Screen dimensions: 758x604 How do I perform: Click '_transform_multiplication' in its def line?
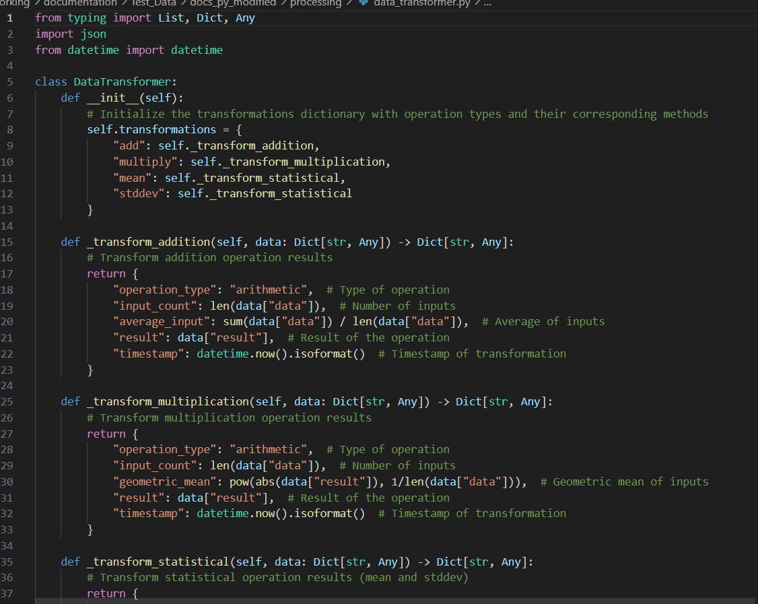(168, 402)
